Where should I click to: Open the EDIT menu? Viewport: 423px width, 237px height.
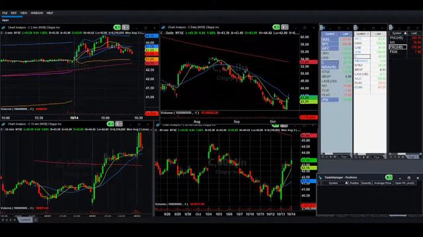tap(14, 13)
